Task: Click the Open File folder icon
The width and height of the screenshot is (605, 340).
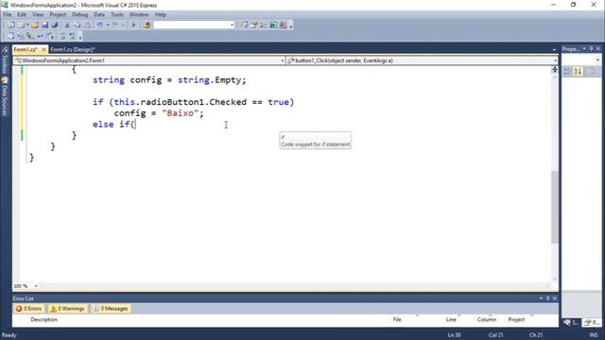Action: (35, 25)
